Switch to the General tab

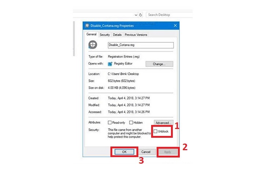91,35
